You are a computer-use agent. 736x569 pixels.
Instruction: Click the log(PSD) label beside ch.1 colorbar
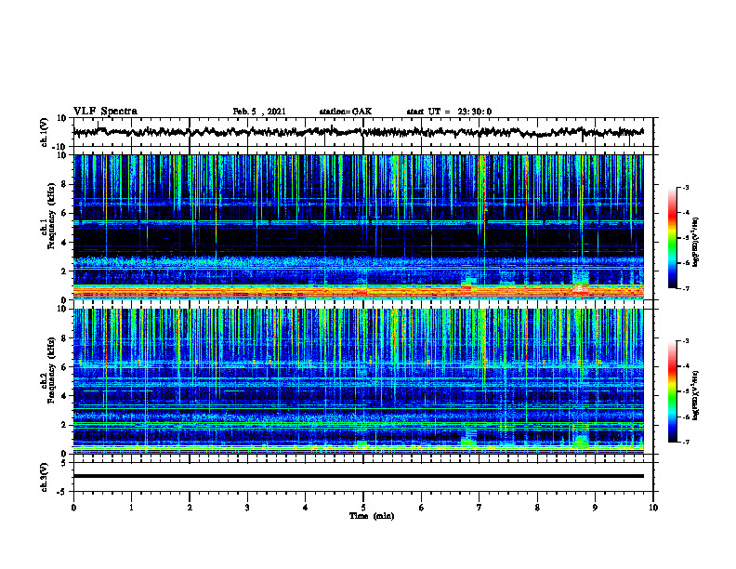coord(695,243)
